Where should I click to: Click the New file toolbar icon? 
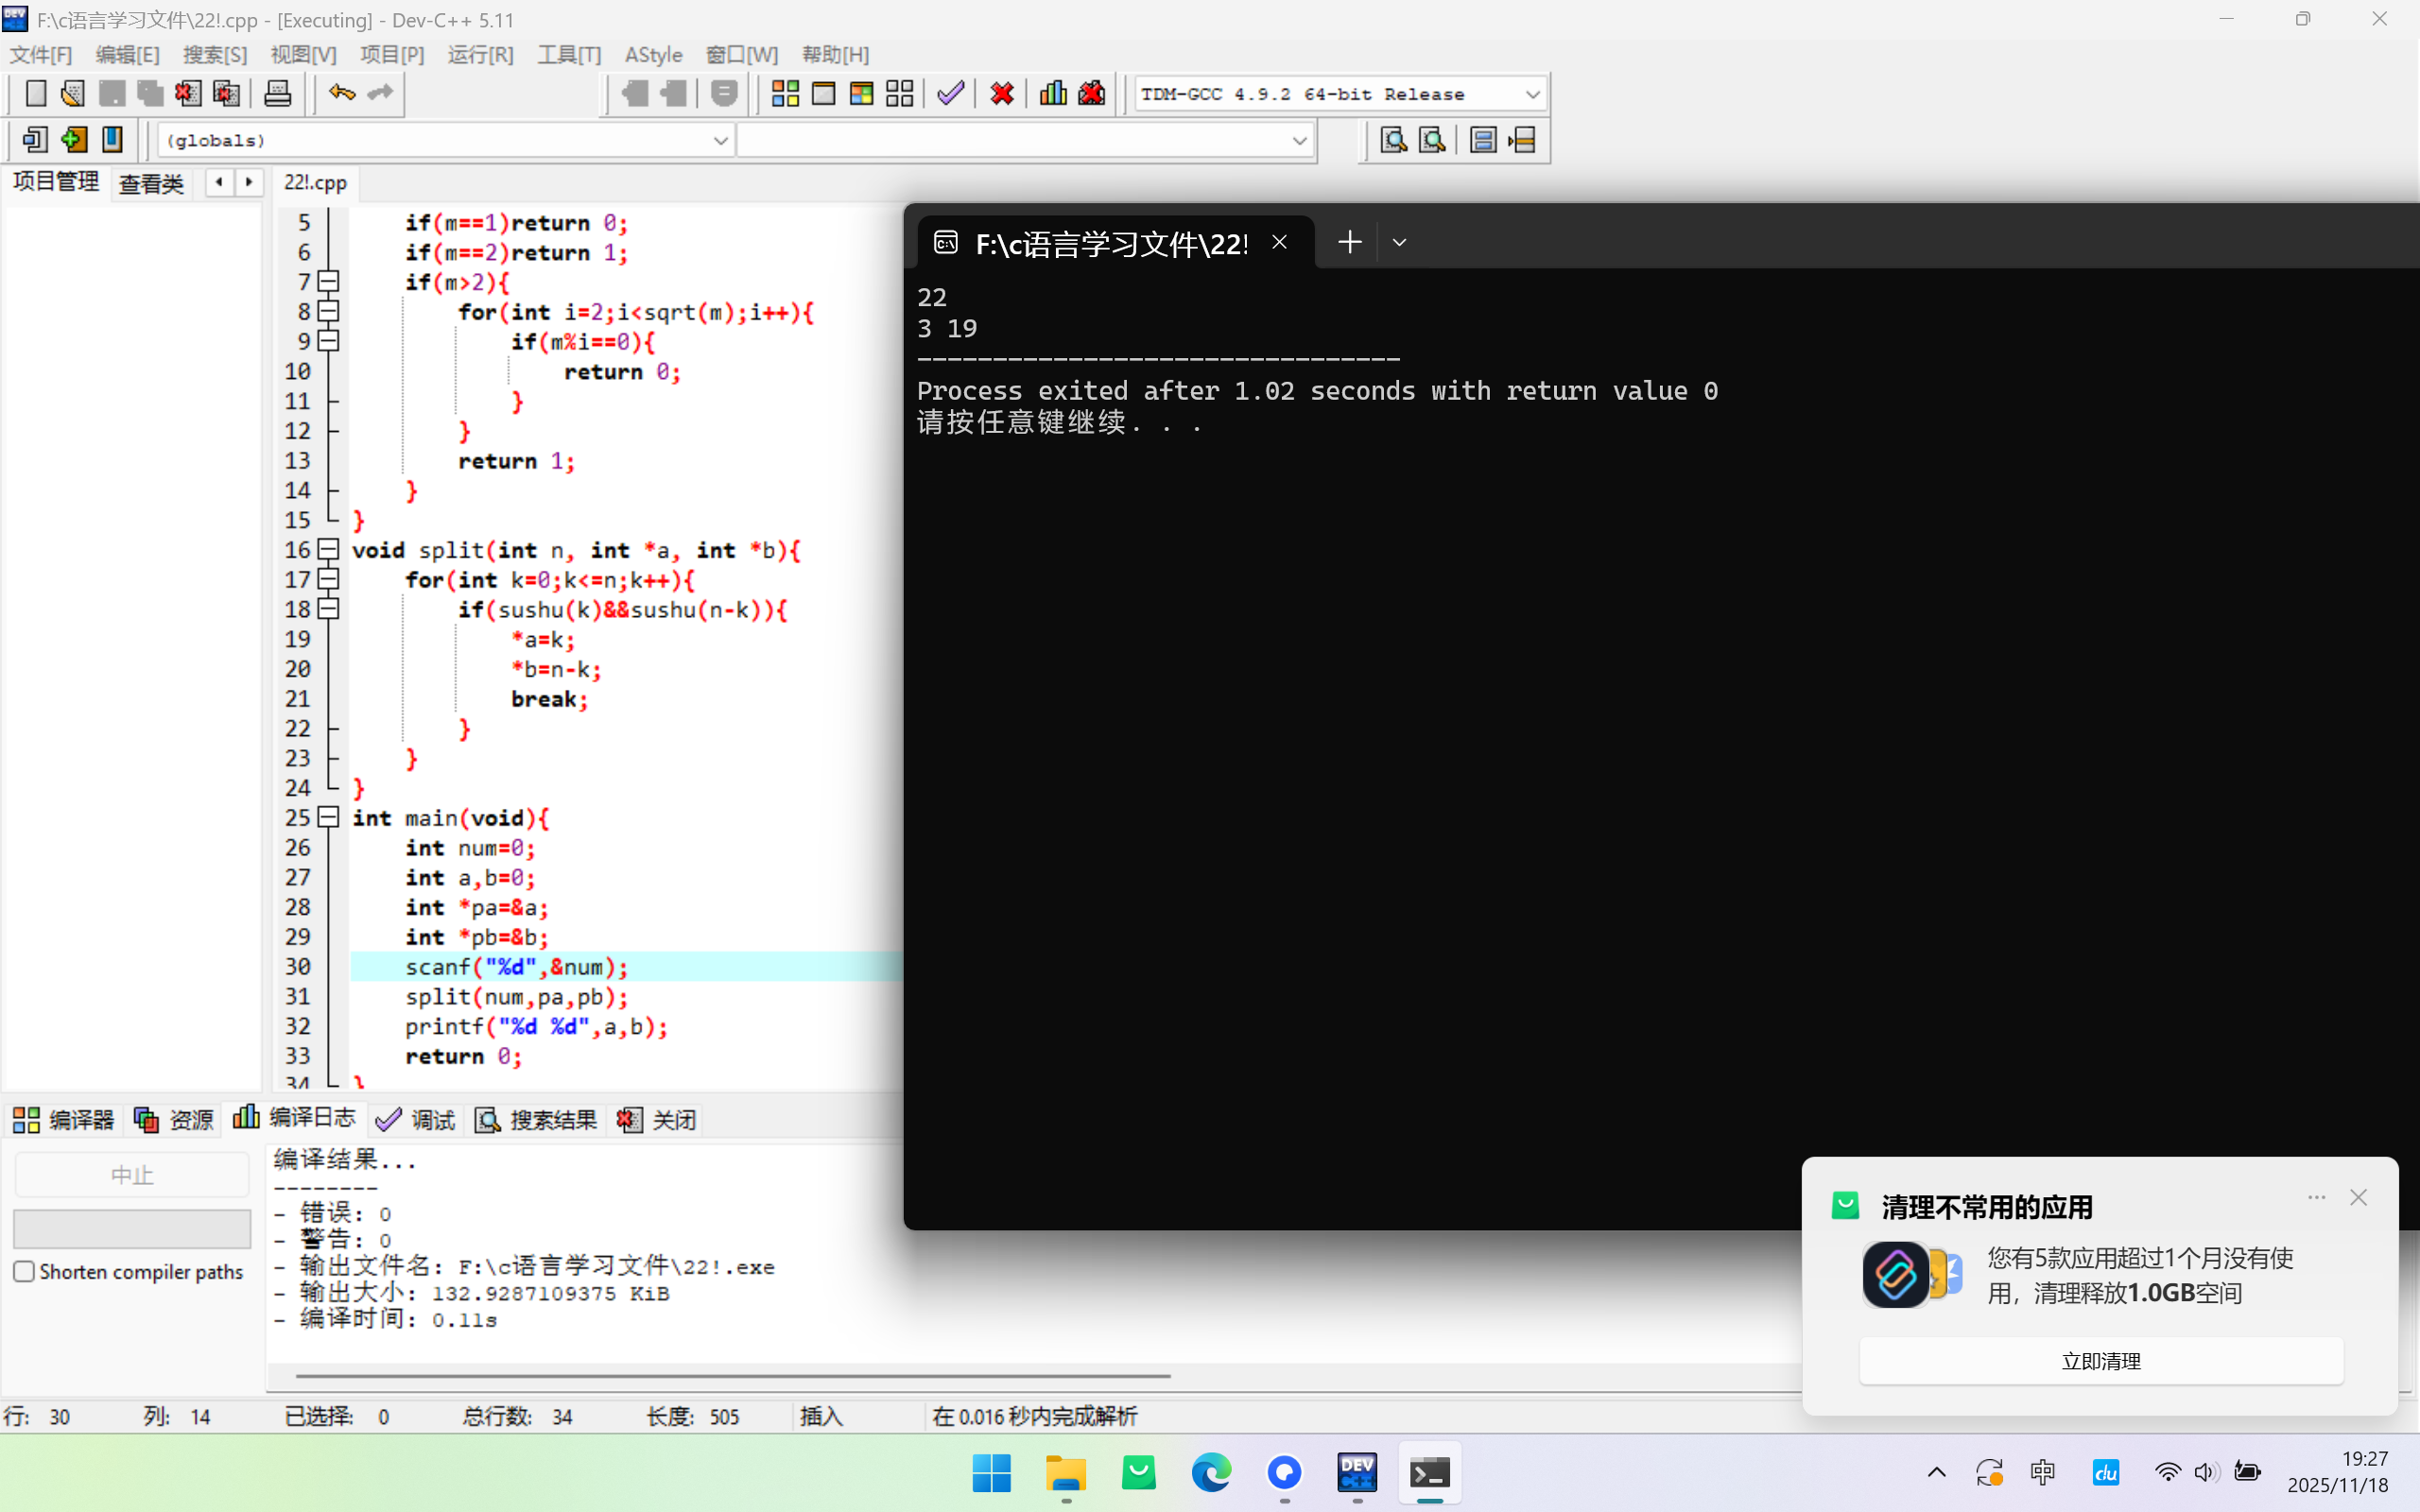pos(35,94)
